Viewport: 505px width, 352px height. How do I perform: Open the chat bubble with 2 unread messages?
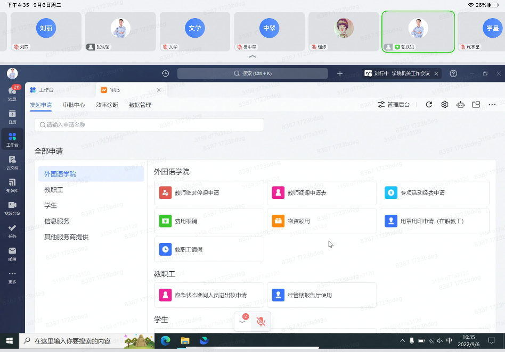pyautogui.click(x=242, y=321)
